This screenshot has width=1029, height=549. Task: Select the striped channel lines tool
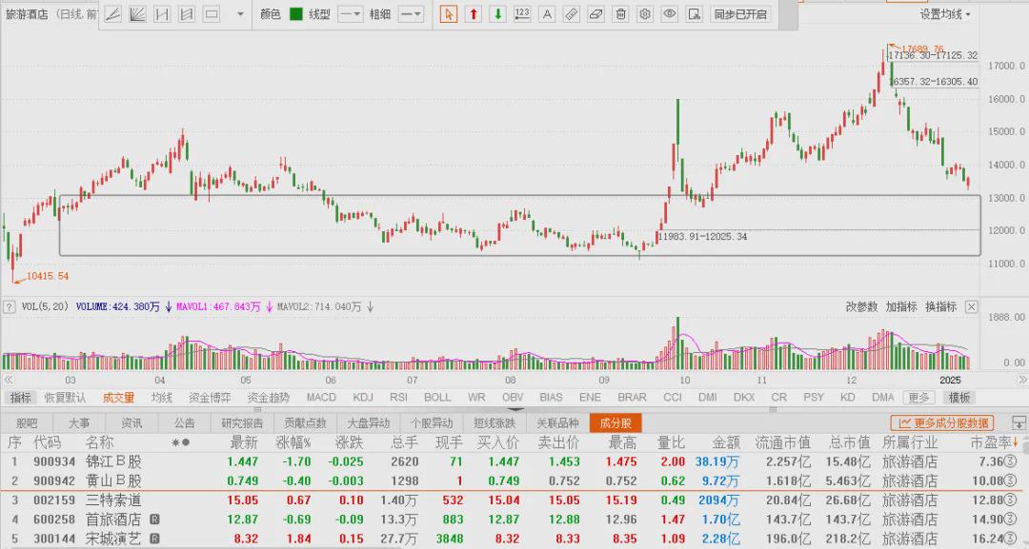point(187,13)
